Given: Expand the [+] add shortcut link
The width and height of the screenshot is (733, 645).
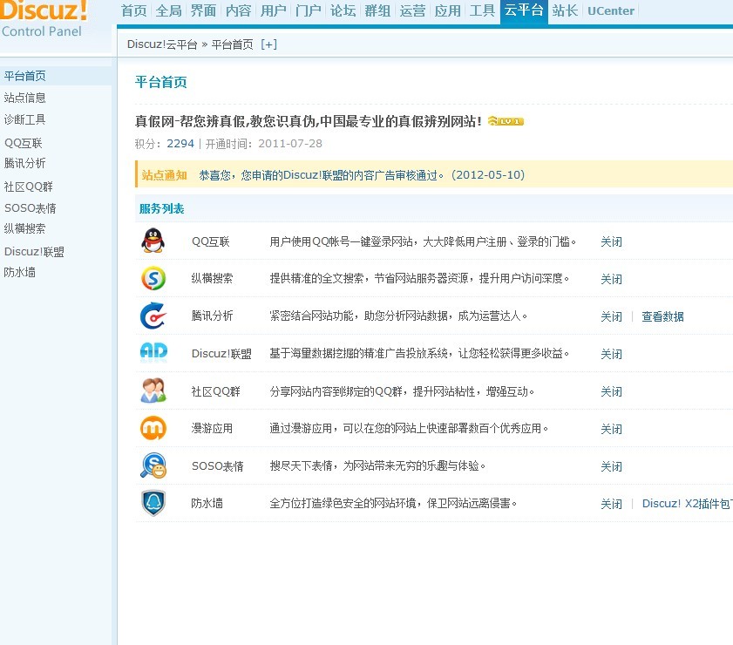Looking at the screenshot, I should coord(268,44).
